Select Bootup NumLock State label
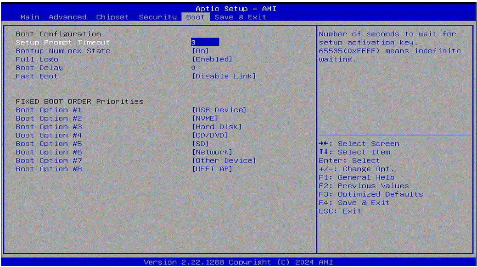The width and height of the screenshot is (477, 267). pyautogui.click(x=63, y=51)
